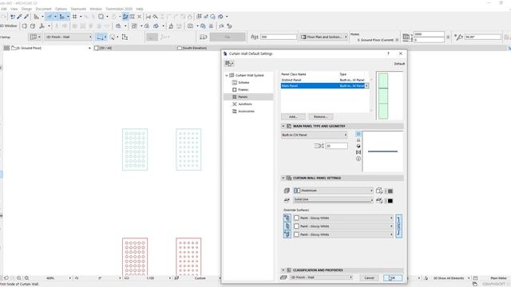Expand the Classification and Properties section
Screen dimensions: 511x287
point(283,270)
